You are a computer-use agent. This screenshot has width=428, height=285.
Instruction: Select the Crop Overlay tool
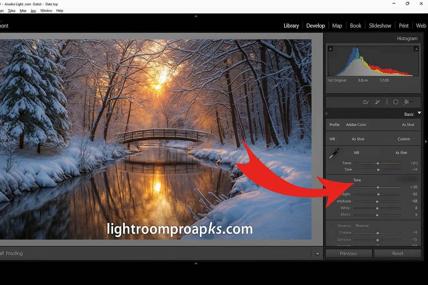(366, 102)
